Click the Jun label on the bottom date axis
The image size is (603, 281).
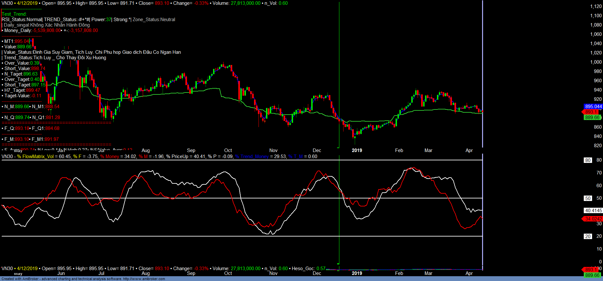(61, 273)
